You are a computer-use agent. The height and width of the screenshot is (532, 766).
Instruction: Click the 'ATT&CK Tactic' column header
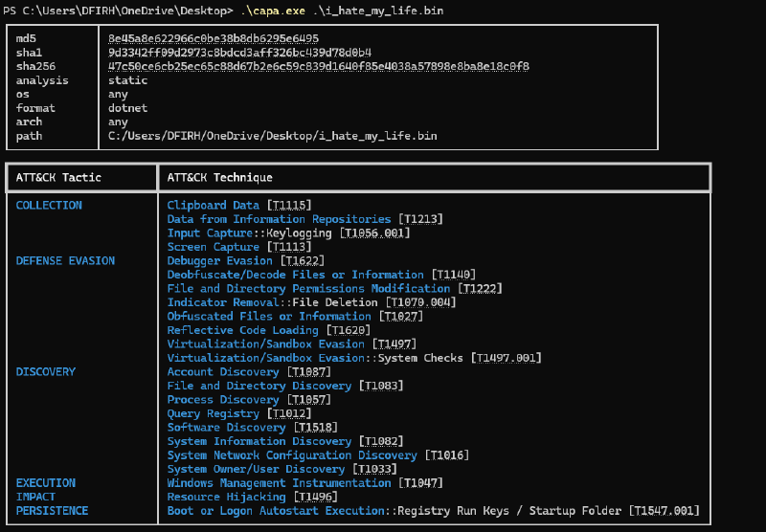pyautogui.click(x=58, y=178)
